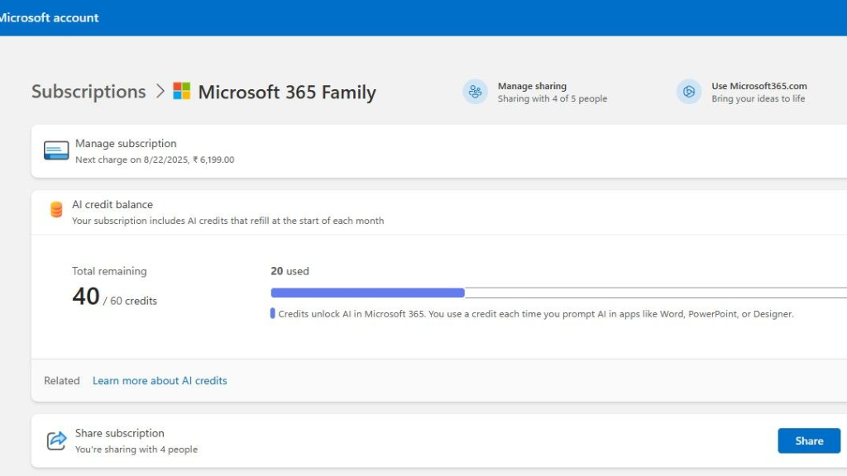
Task: Click the Manage subscription heading
Action: click(126, 144)
